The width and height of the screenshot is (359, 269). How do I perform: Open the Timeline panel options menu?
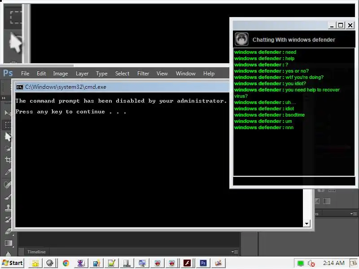(x=235, y=252)
